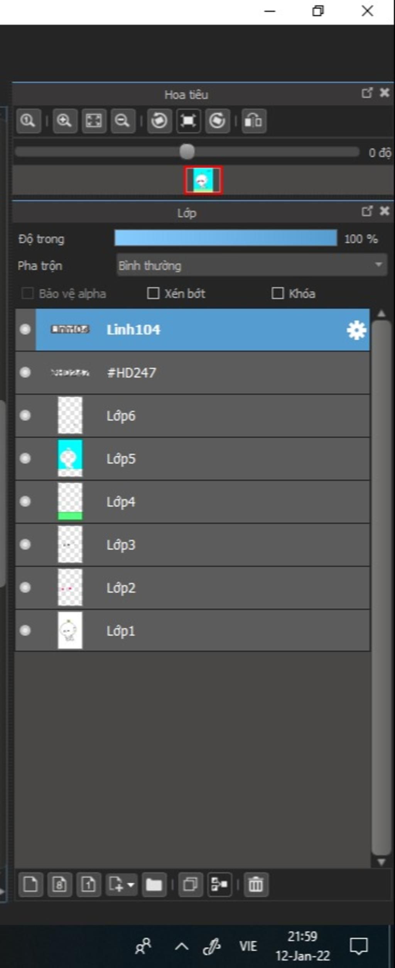This screenshot has height=968, width=395.
Task: Click the zoom in magnifier icon
Action: coord(64,121)
